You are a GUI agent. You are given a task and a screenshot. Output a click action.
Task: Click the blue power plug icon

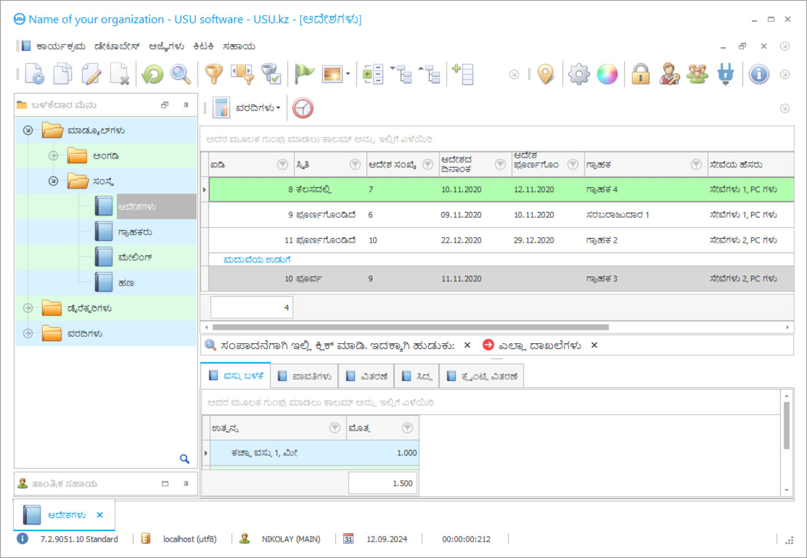[726, 74]
